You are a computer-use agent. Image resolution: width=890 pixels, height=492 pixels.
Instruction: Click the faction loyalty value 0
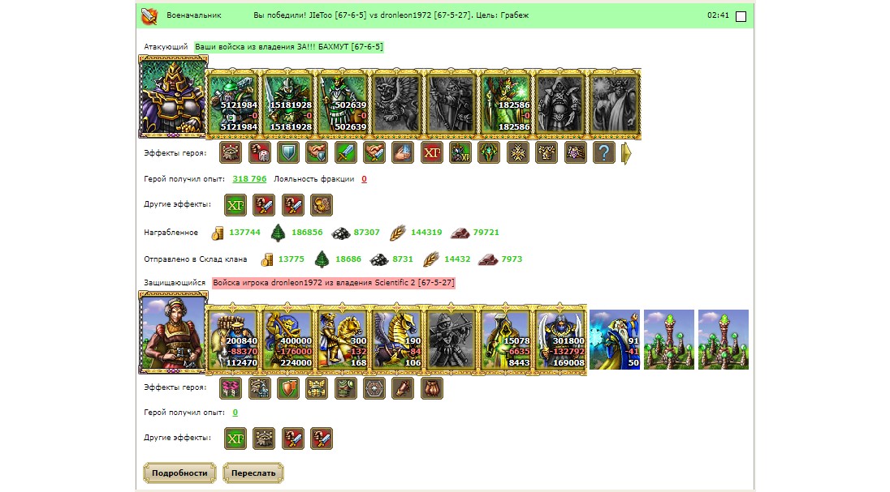pyautogui.click(x=364, y=178)
